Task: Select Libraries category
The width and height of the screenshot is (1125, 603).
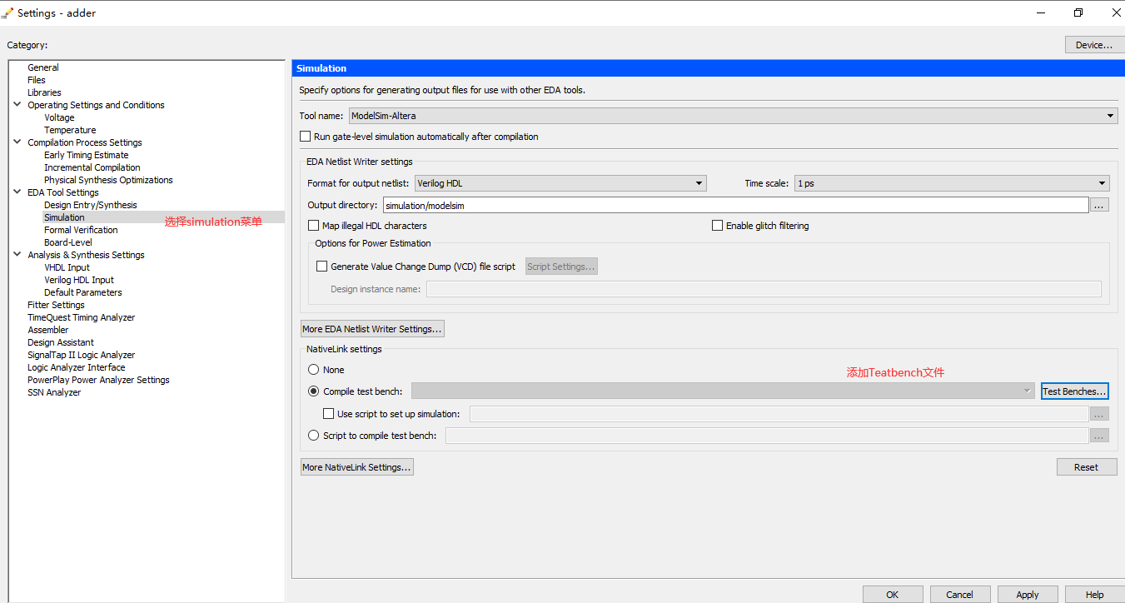Action: tap(44, 92)
